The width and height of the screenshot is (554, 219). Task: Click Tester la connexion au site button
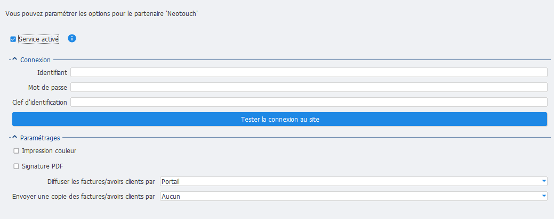[280, 120]
